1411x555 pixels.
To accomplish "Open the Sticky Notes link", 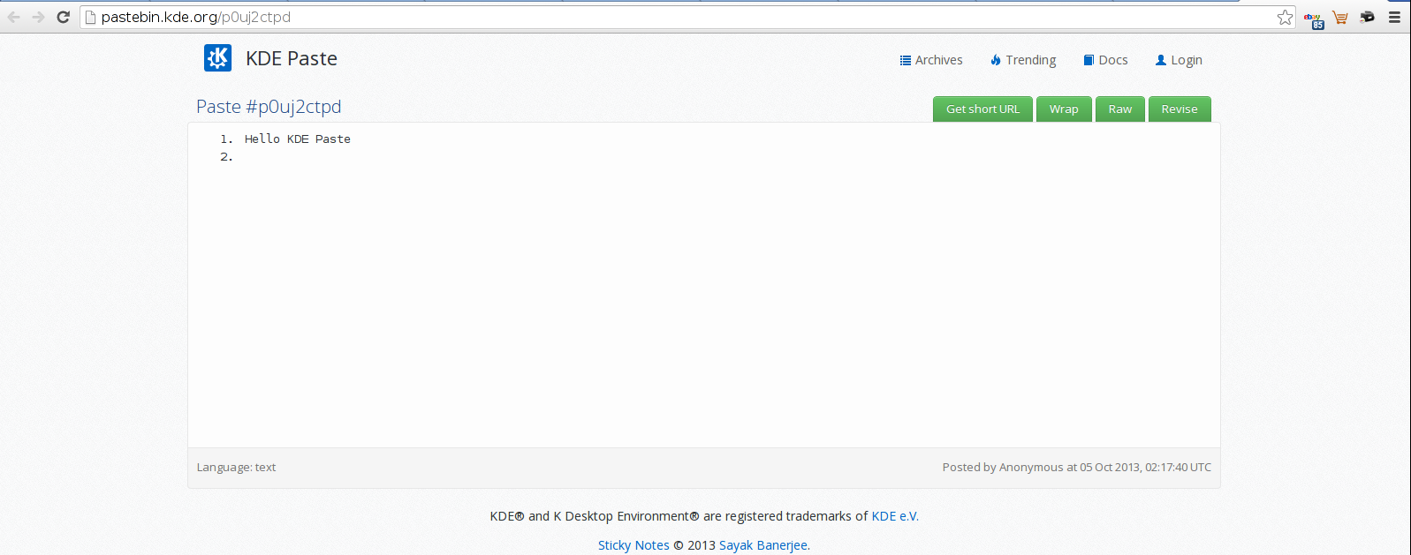I will [x=633, y=545].
